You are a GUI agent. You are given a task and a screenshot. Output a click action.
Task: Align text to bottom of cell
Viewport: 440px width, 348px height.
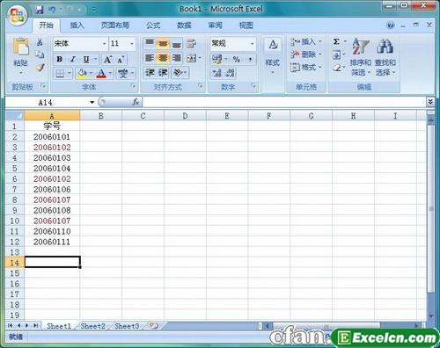pos(176,43)
